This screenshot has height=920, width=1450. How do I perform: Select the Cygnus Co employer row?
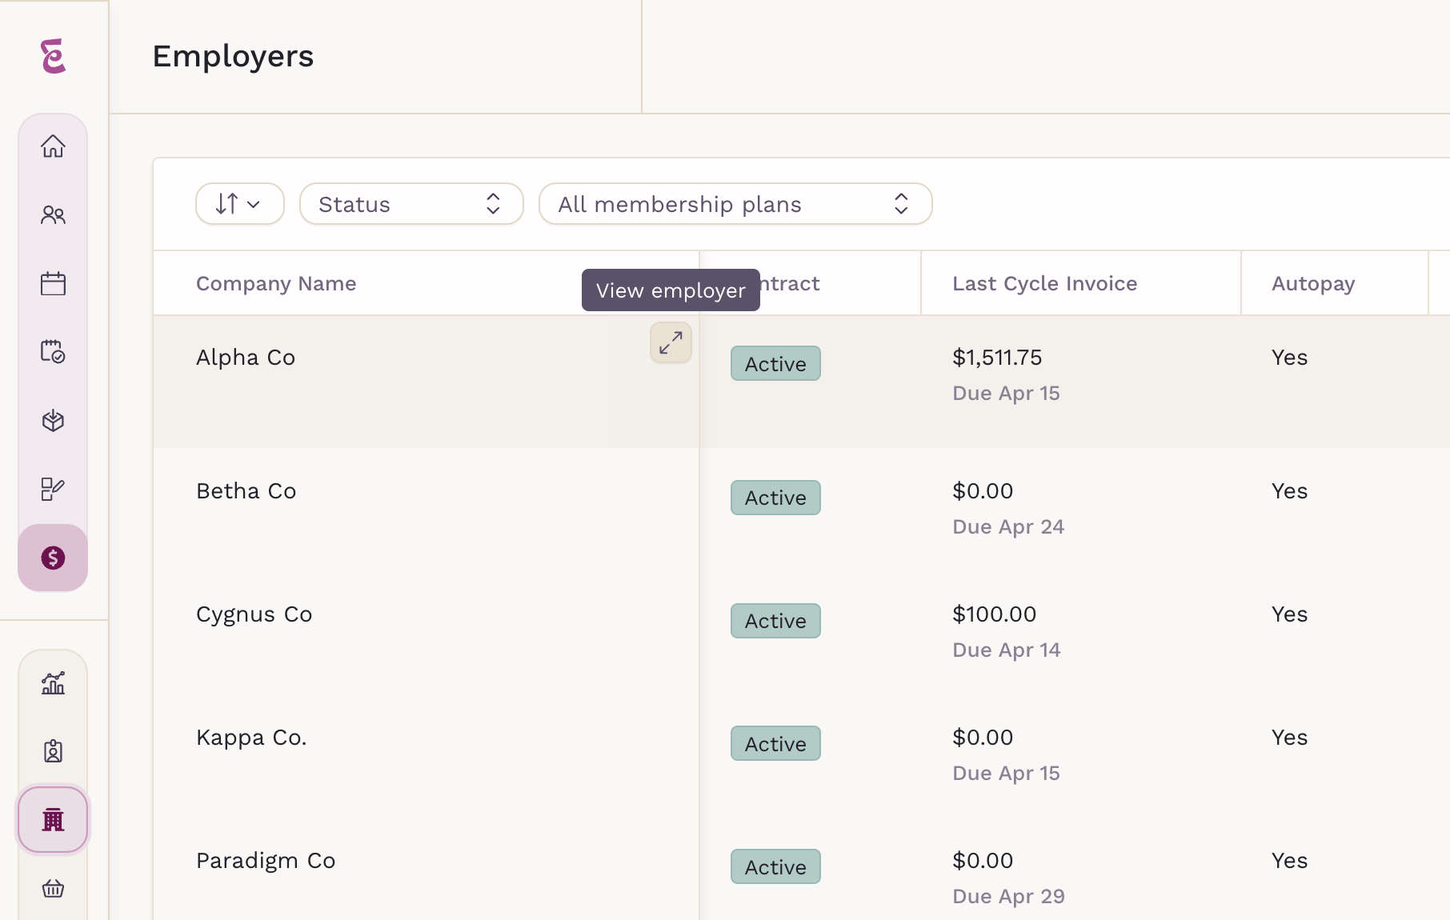254,614
